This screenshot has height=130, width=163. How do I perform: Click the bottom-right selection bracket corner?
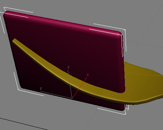click(126, 114)
